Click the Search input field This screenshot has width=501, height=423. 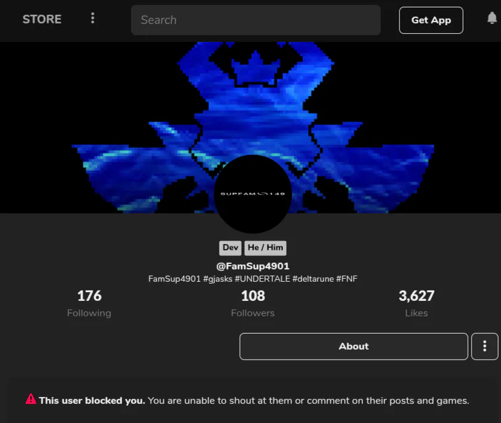[x=256, y=20]
